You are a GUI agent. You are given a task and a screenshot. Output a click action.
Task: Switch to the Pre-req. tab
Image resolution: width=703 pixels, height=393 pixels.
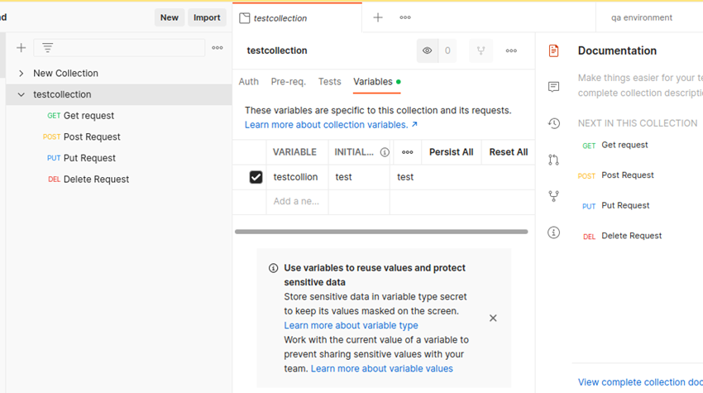pyautogui.click(x=288, y=82)
